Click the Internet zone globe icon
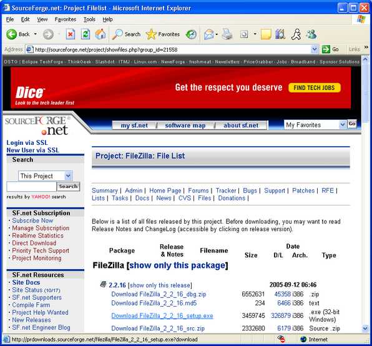Screen dimensions: 372x346 pyautogui.click(x=303, y=339)
